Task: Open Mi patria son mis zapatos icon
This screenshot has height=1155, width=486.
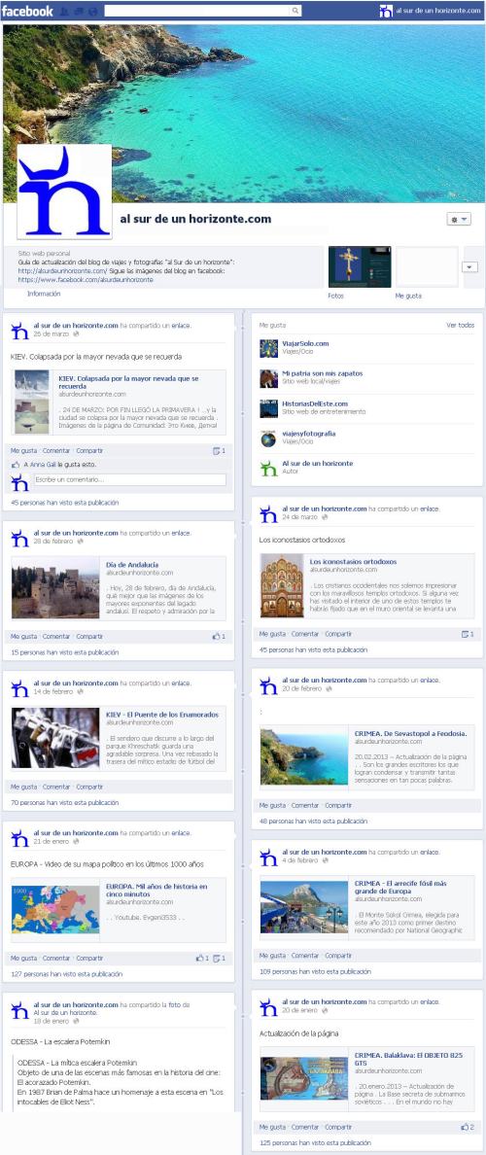Action: [269, 378]
